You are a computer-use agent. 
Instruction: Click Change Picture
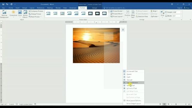[x=35, y=14]
